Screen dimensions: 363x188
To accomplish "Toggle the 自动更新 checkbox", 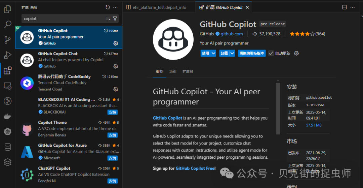I will pos(271,53).
